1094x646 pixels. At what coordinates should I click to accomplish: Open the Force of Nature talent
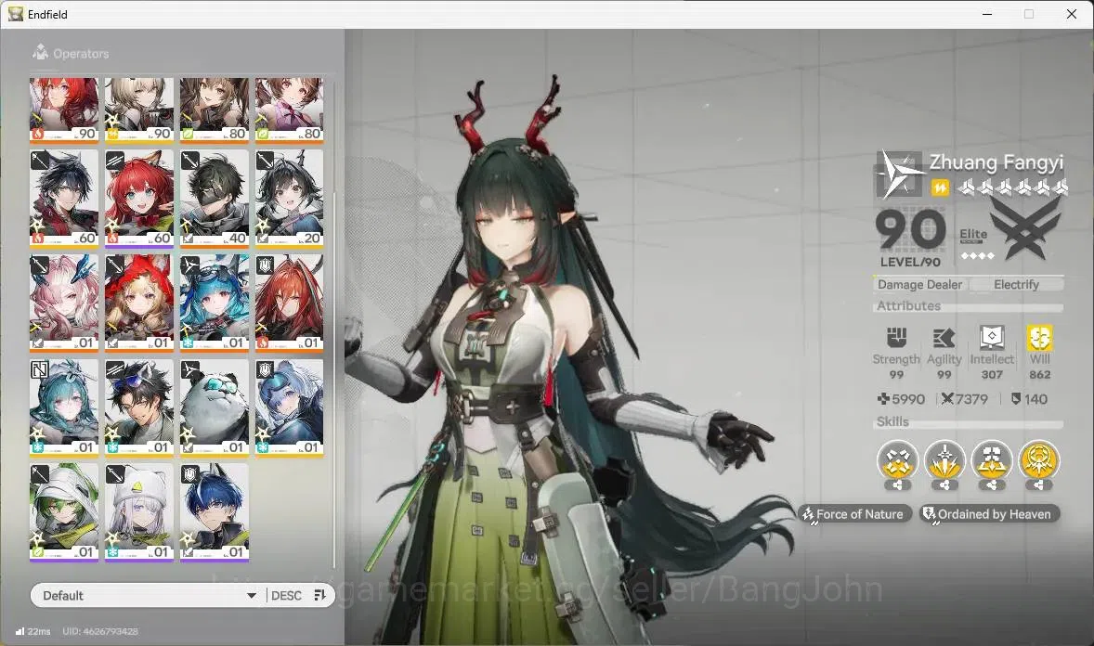(x=854, y=514)
